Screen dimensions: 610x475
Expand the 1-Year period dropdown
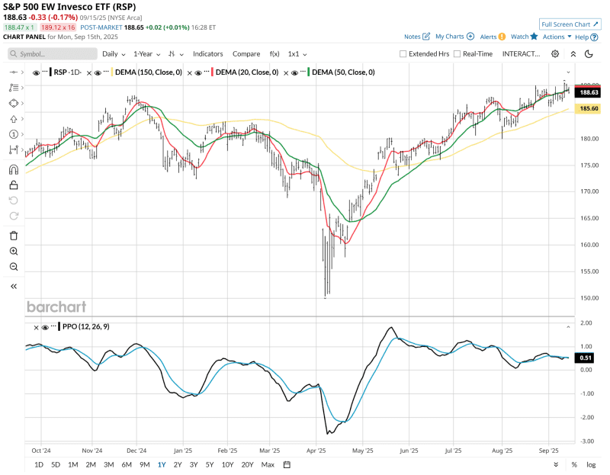click(147, 54)
